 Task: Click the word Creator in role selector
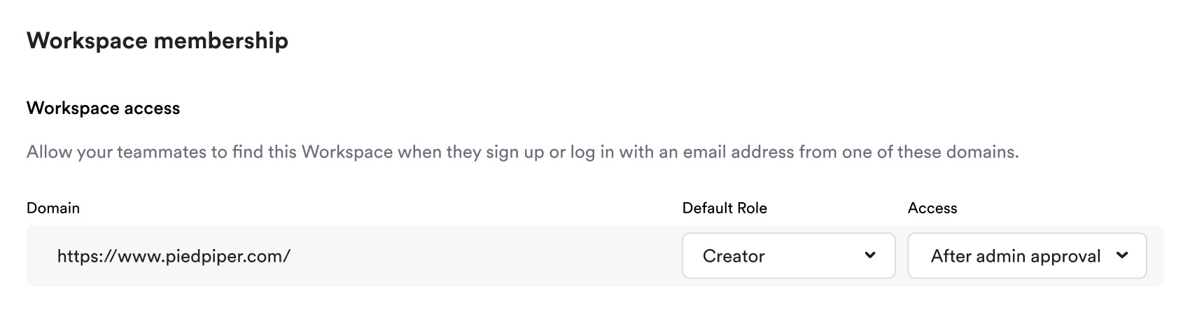(734, 256)
